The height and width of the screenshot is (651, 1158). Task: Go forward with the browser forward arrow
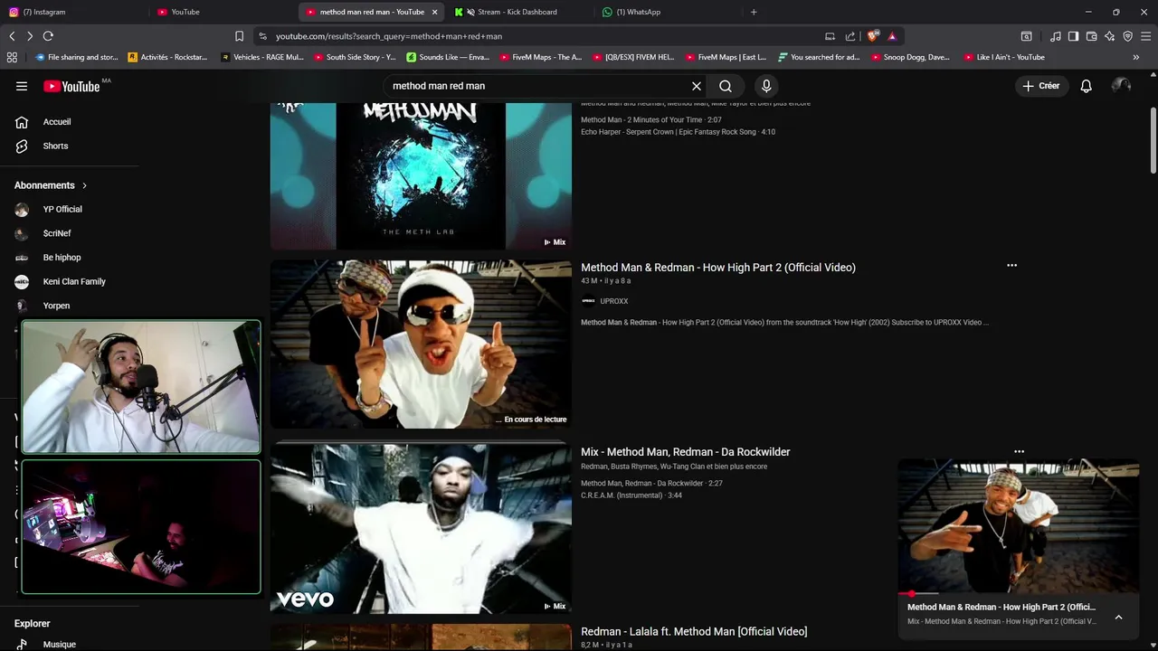pos(30,36)
